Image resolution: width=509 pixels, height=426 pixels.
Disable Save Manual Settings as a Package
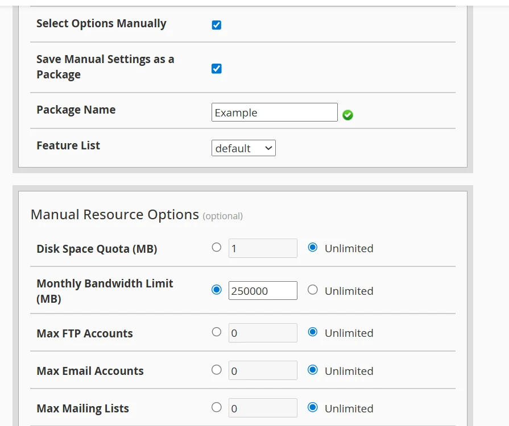216,68
